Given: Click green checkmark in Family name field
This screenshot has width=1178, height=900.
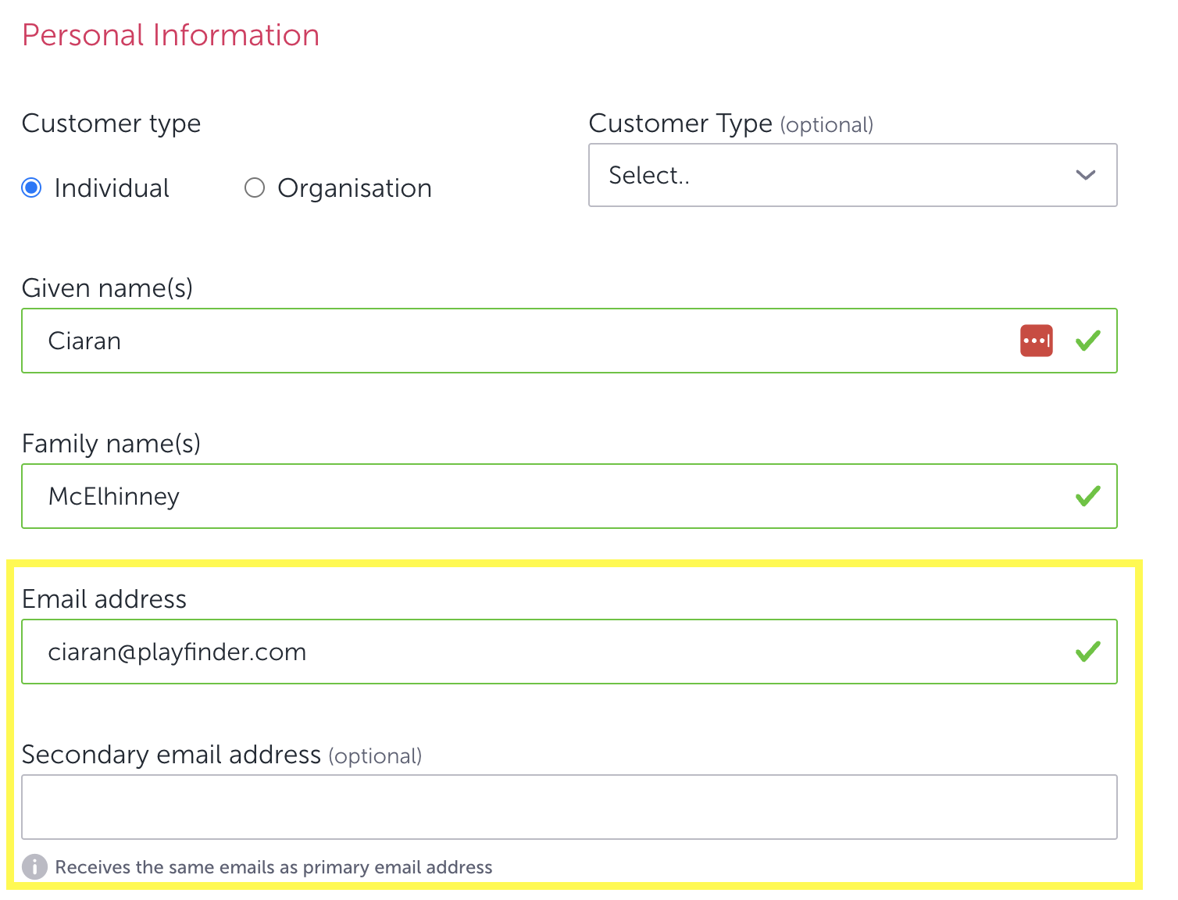Looking at the screenshot, I should coord(1087,496).
